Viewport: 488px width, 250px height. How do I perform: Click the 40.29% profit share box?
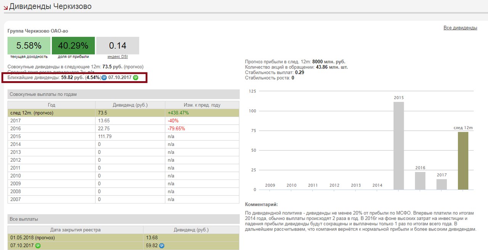click(73, 46)
